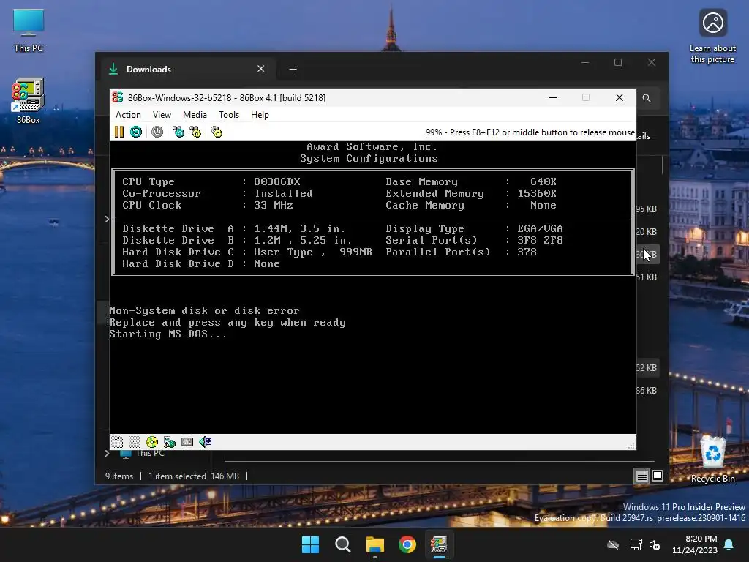Click the 95 KB file size entry
Screen dimensions: 749x562
(x=647, y=209)
